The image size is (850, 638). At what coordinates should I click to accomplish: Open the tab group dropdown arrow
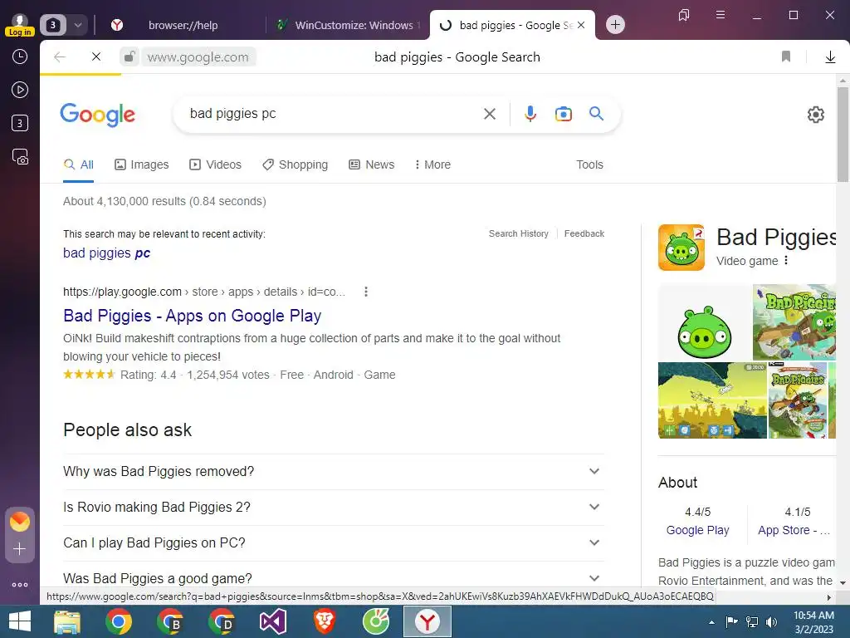tap(78, 25)
